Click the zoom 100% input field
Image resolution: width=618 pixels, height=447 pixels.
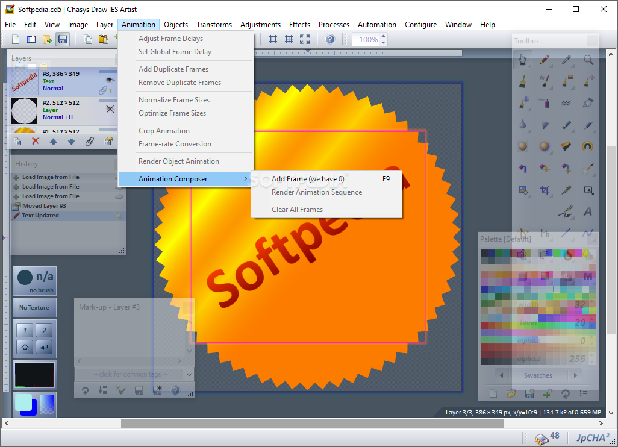coord(367,39)
